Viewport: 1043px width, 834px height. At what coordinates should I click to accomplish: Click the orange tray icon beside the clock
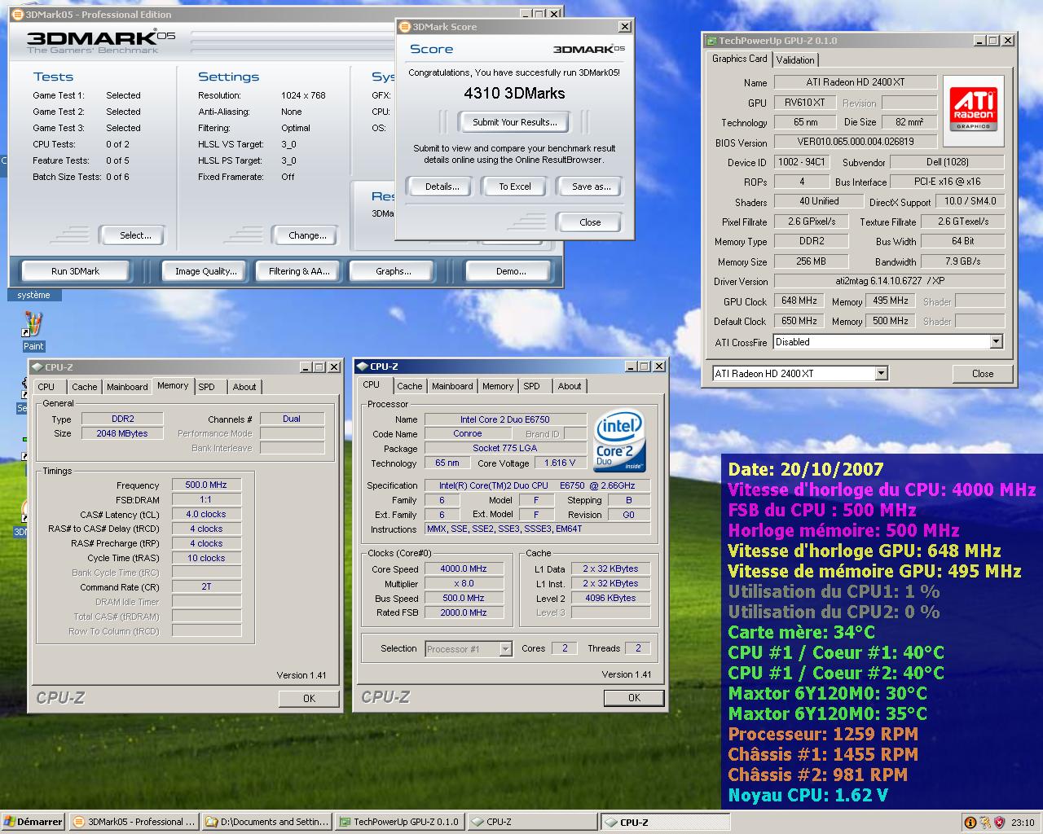pyautogui.click(x=970, y=823)
